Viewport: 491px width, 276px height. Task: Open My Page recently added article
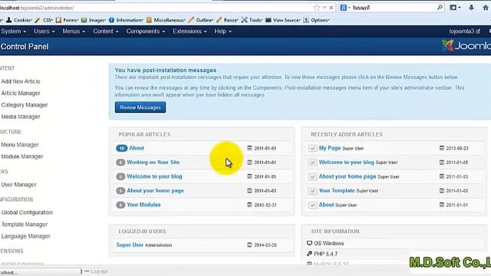[330, 148]
